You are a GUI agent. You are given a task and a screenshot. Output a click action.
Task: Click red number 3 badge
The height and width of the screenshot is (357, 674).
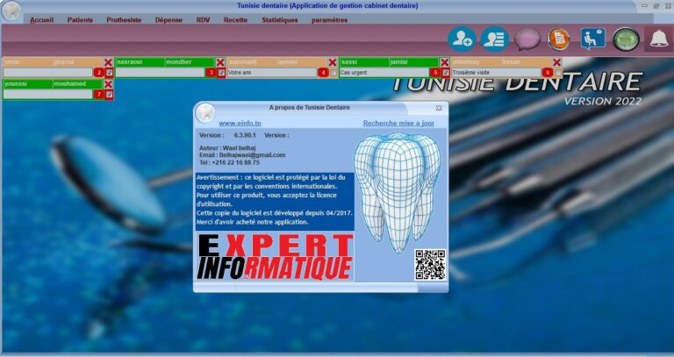point(211,73)
